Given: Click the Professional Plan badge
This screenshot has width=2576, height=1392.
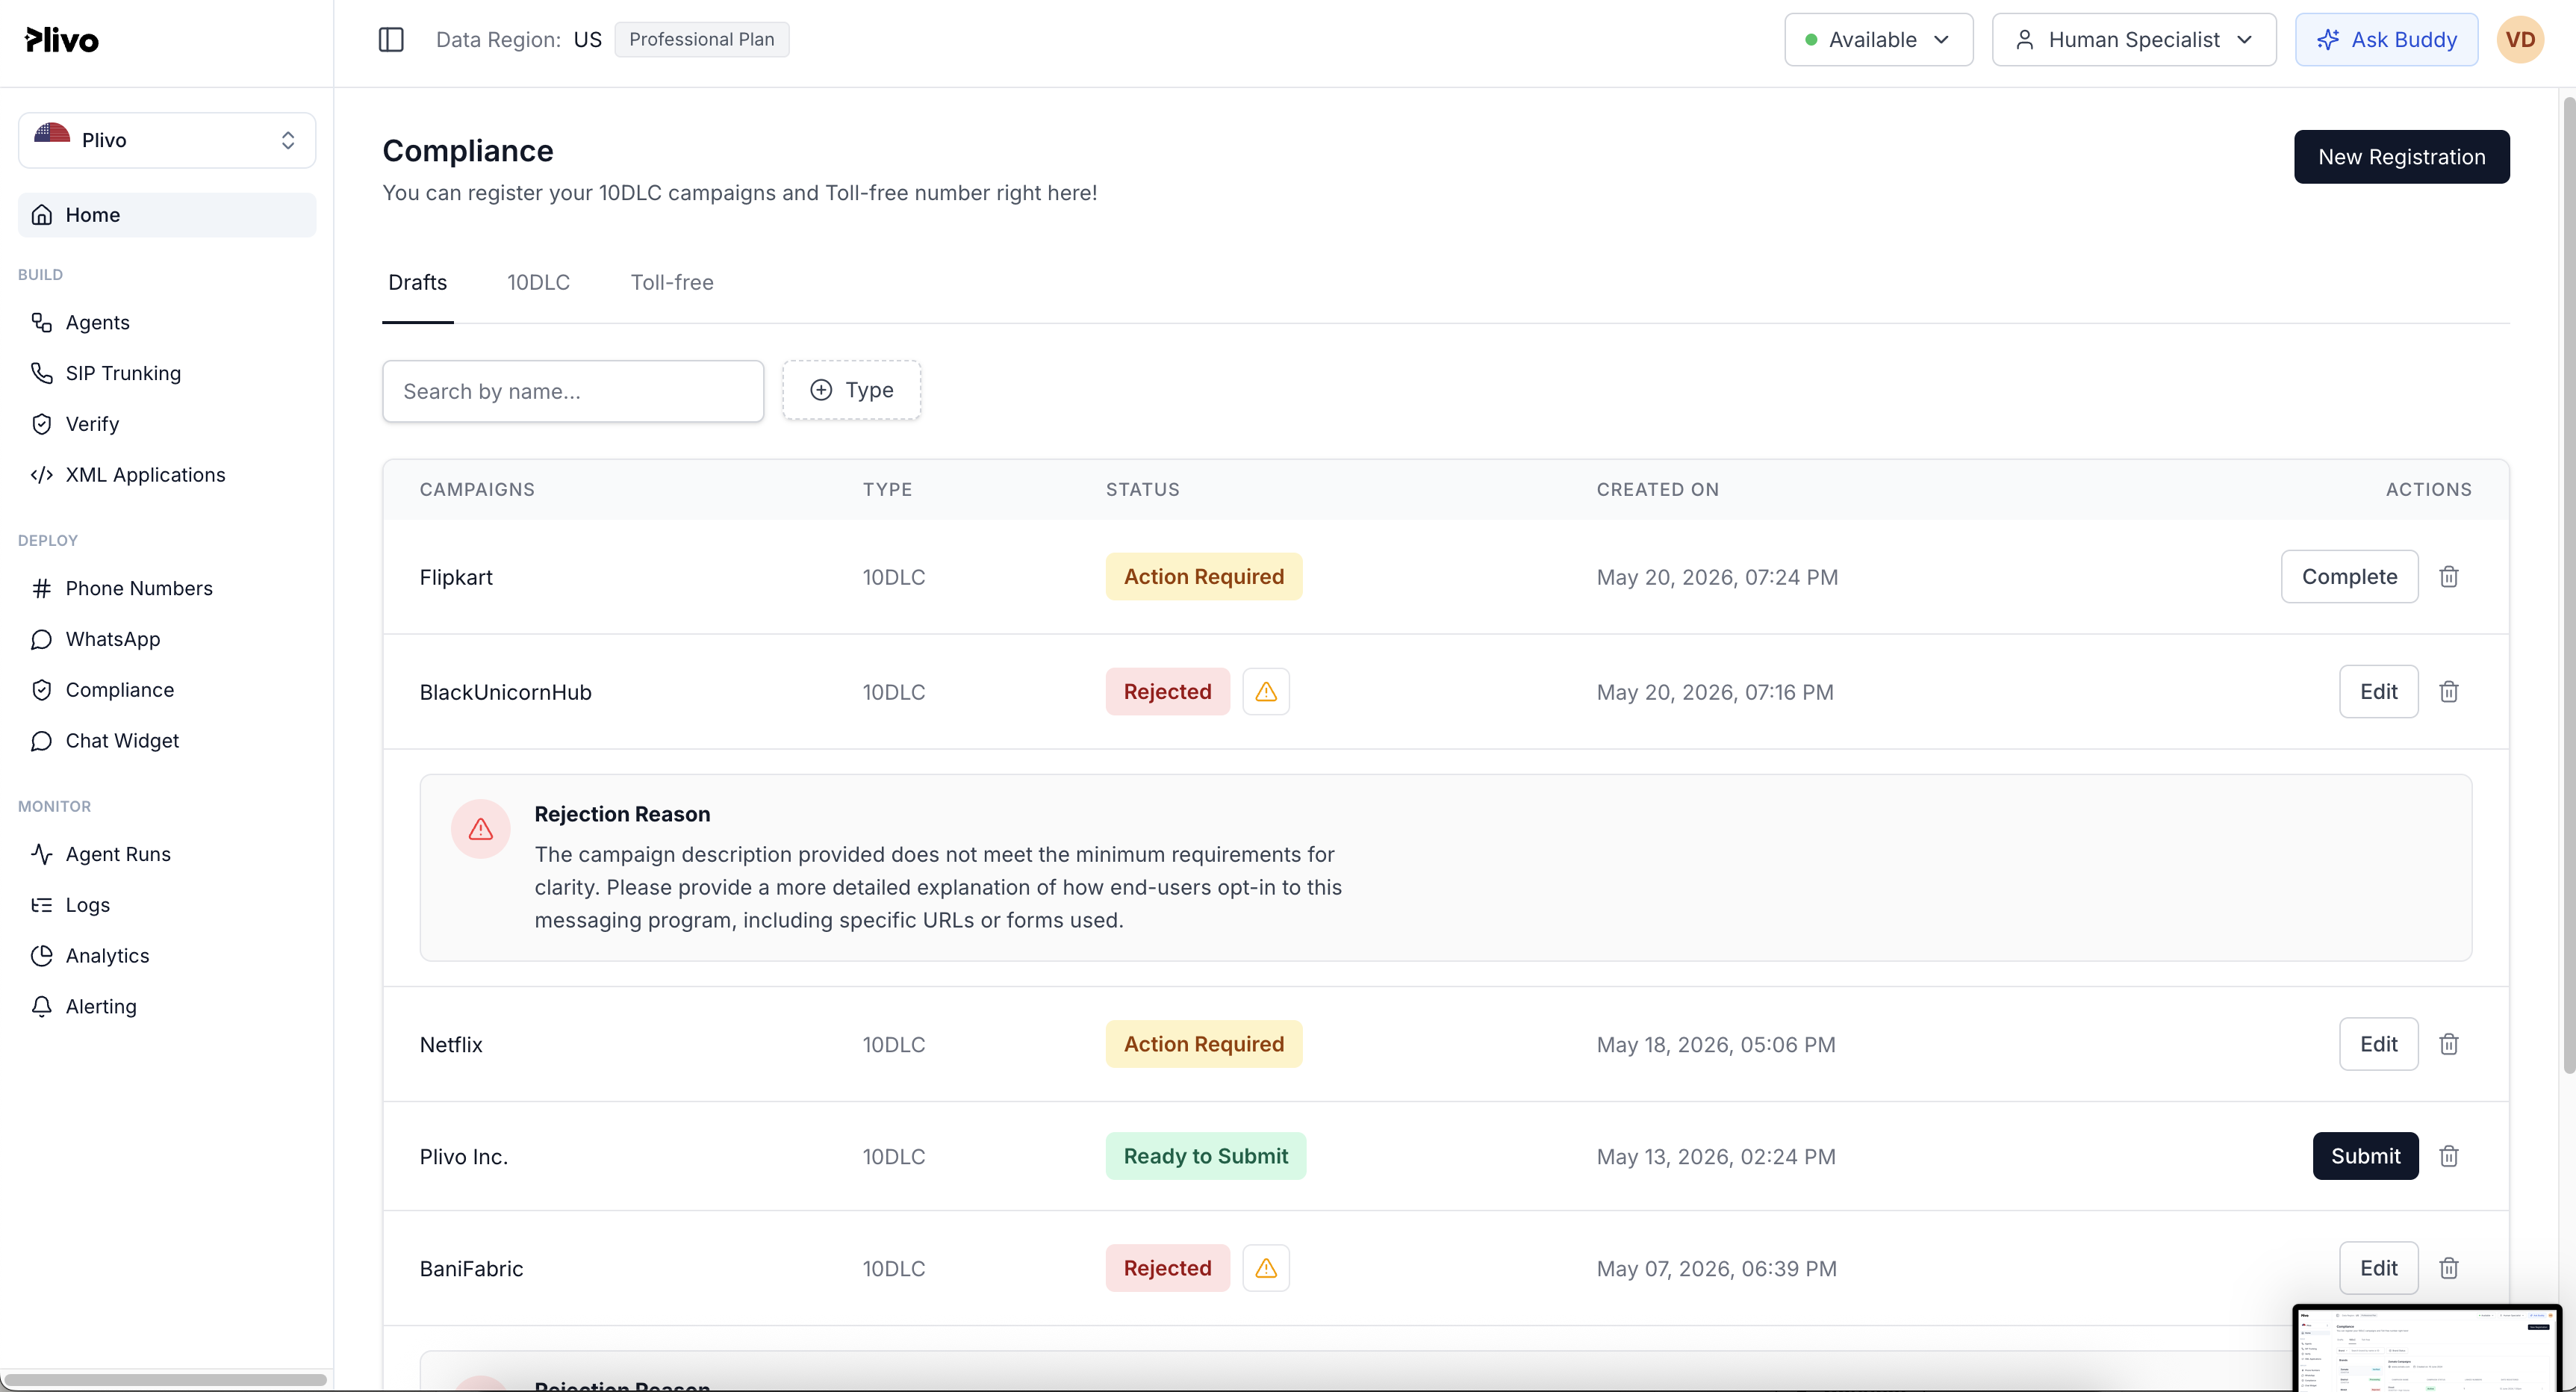Looking at the screenshot, I should (x=701, y=40).
